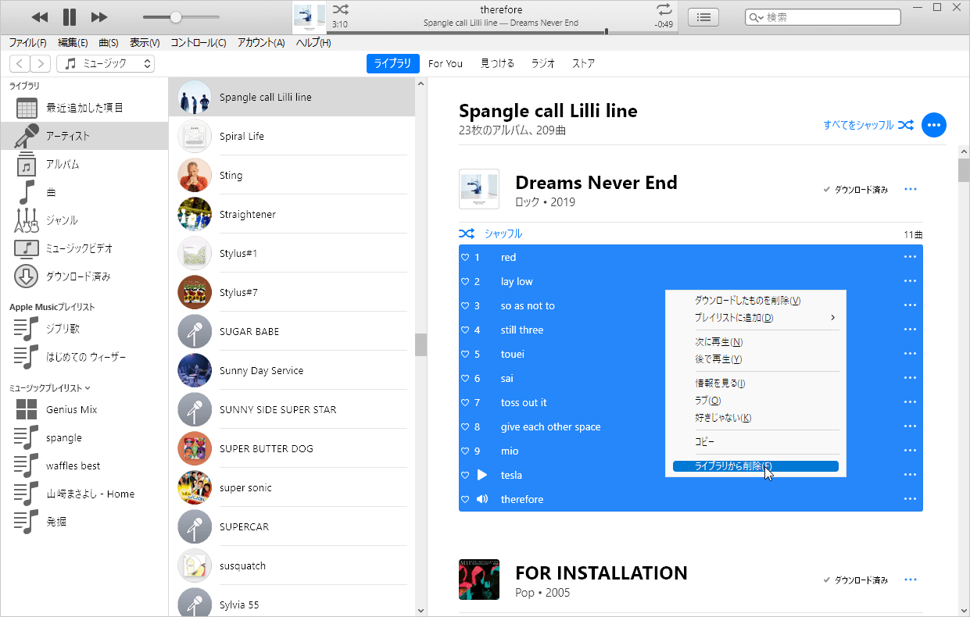This screenshot has height=617, width=970.
Task: Open the ファイル menu
Action: pyautogui.click(x=27, y=43)
